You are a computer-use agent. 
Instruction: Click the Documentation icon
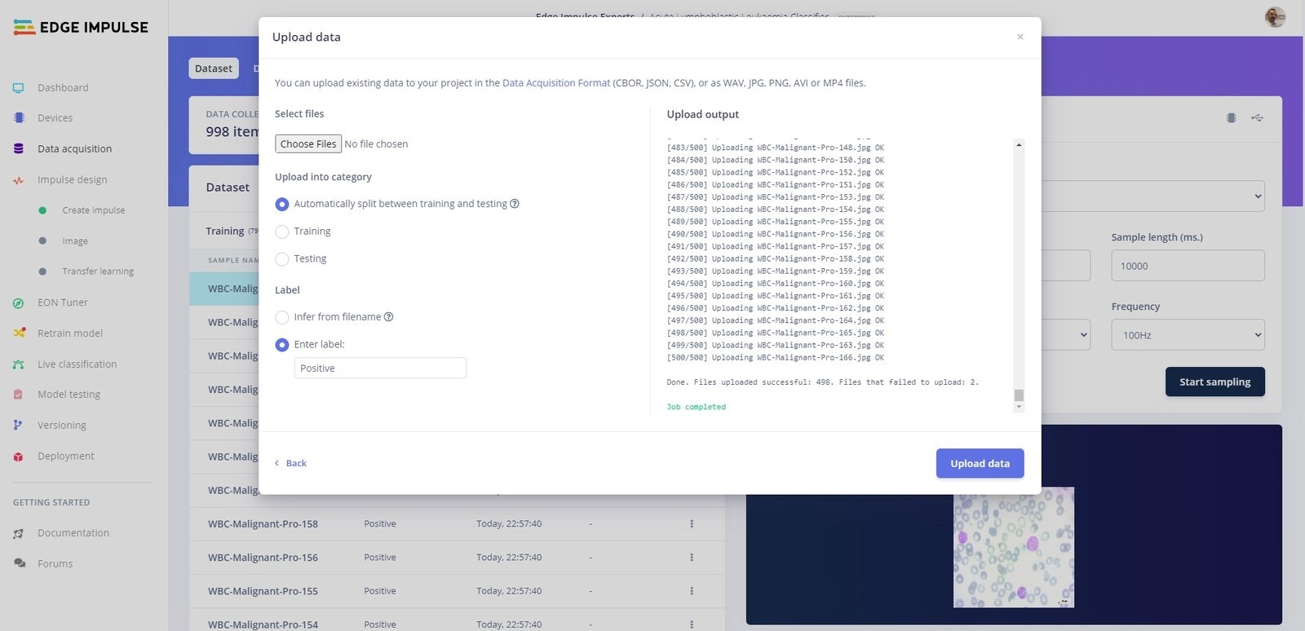tap(18, 533)
